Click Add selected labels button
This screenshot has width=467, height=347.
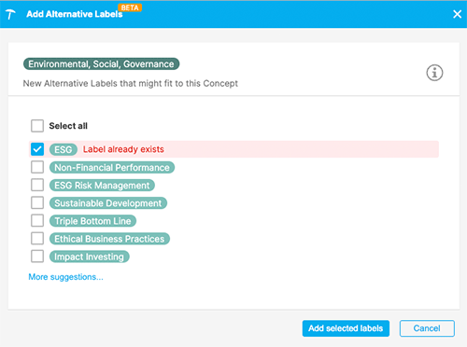[346, 328]
